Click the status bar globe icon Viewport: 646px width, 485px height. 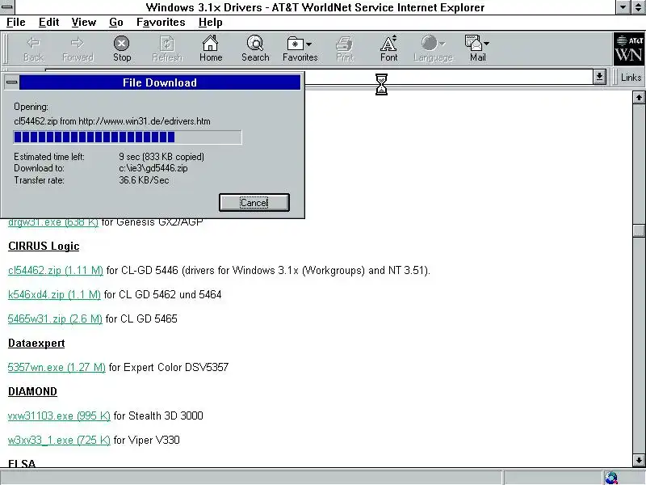[611, 478]
